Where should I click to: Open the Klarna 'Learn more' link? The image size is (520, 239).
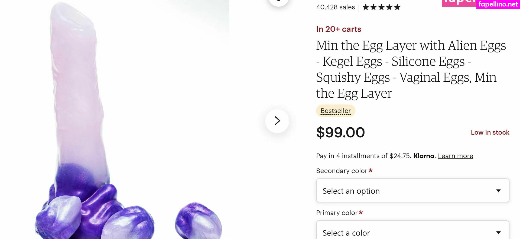click(455, 156)
